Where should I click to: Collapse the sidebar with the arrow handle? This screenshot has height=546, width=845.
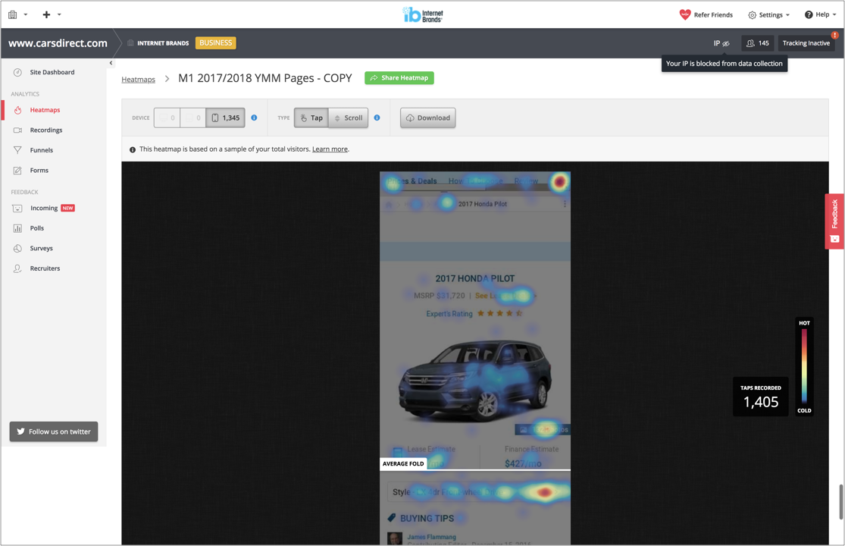[111, 63]
